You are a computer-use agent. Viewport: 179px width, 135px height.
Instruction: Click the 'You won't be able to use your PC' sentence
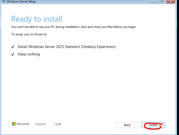click(x=74, y=27)
